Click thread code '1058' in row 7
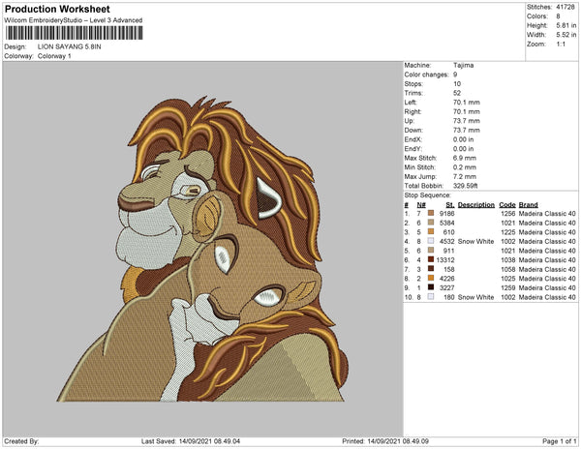 pos(508,269)
